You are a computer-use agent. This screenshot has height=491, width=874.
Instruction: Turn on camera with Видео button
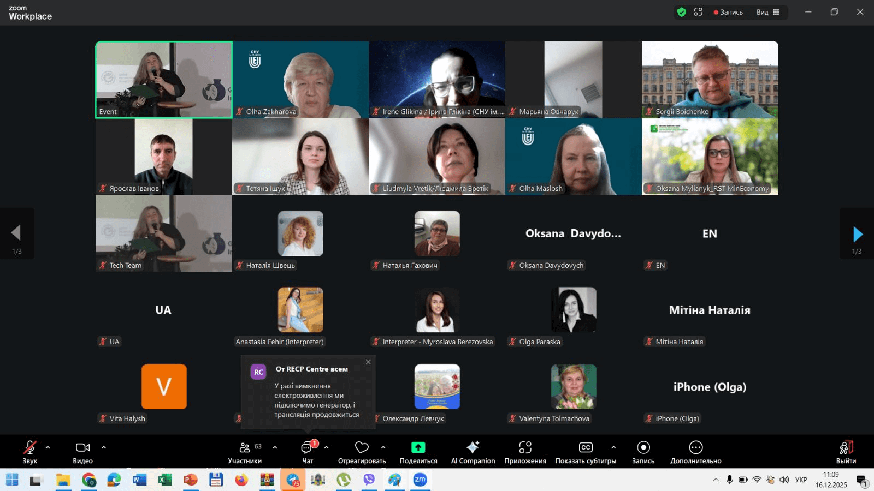tap(83, 452)
